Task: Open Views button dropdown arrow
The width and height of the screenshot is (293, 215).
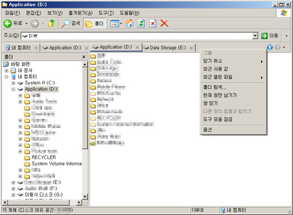Action: 121,23
